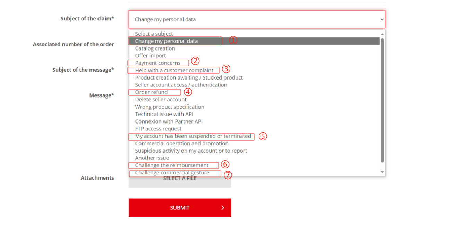Screen dimensions: 469x228
Task: Click the Subject of the claim dropdown arrow
Action: [x=382, y=19]
